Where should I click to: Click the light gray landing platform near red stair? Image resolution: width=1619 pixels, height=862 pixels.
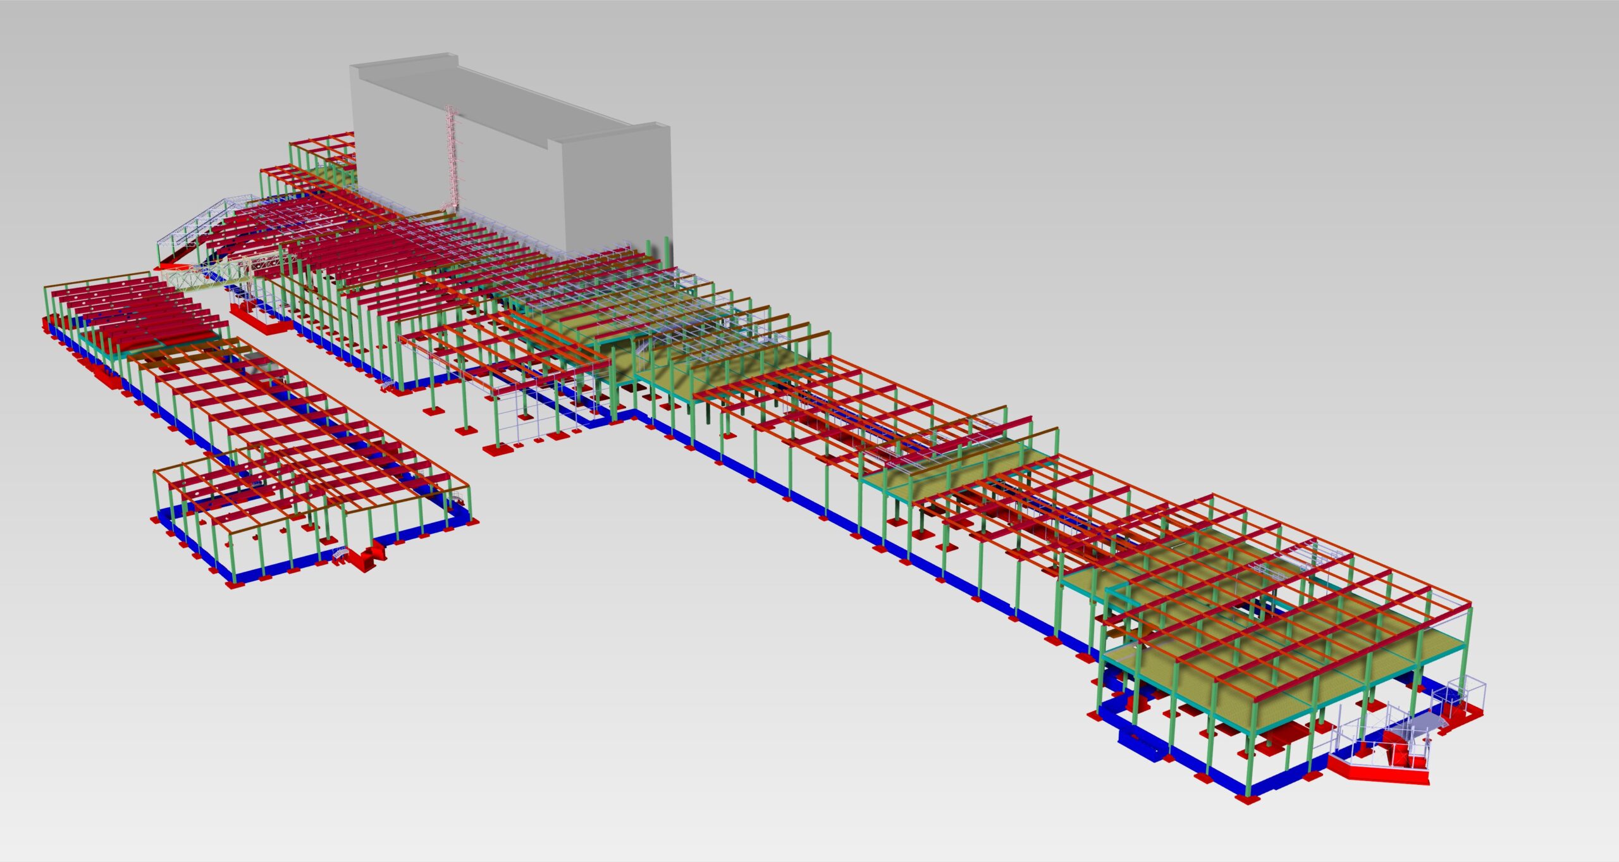point(1424,722)
